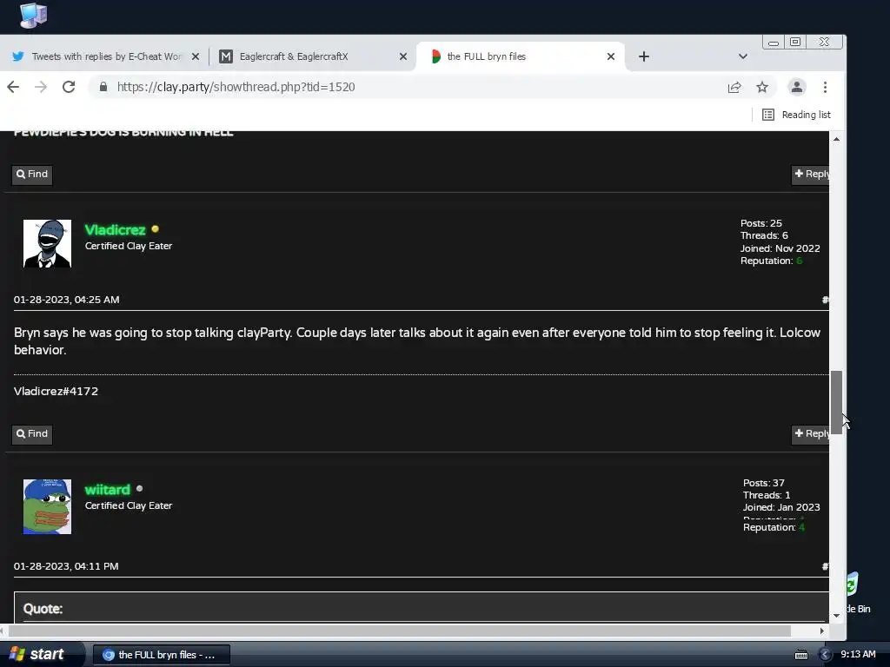Open the Chrome three-dot menu
The image size is (890, 667).
[x=826, y=87]
